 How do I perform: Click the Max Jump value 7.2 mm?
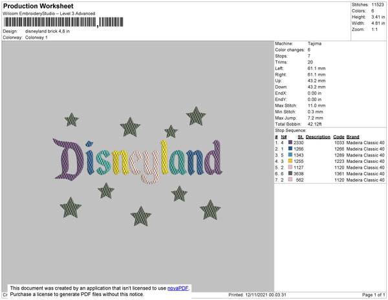point(316,118)
